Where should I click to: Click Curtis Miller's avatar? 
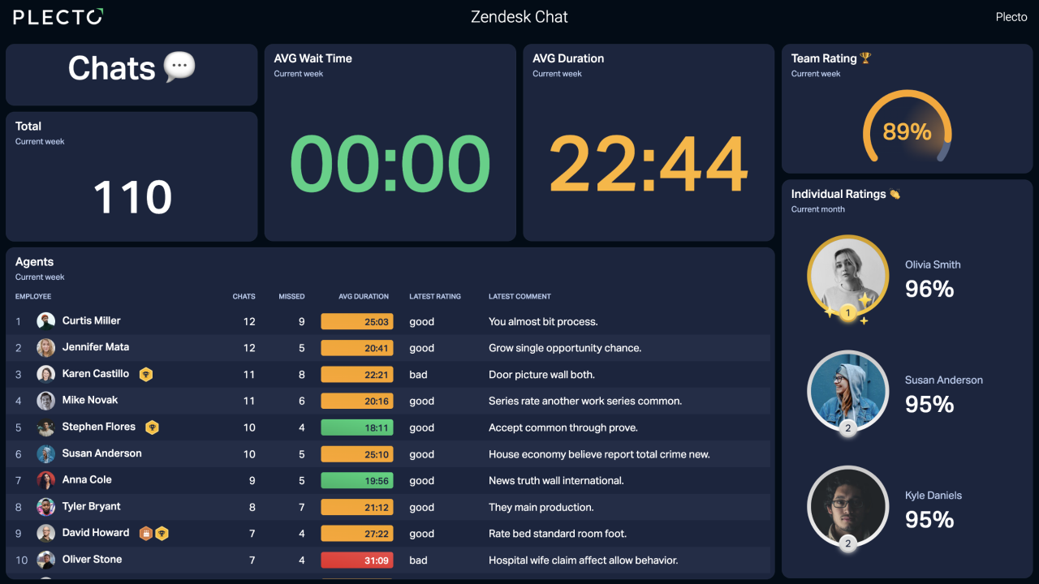pyautogui.click(x=46, y=321)
